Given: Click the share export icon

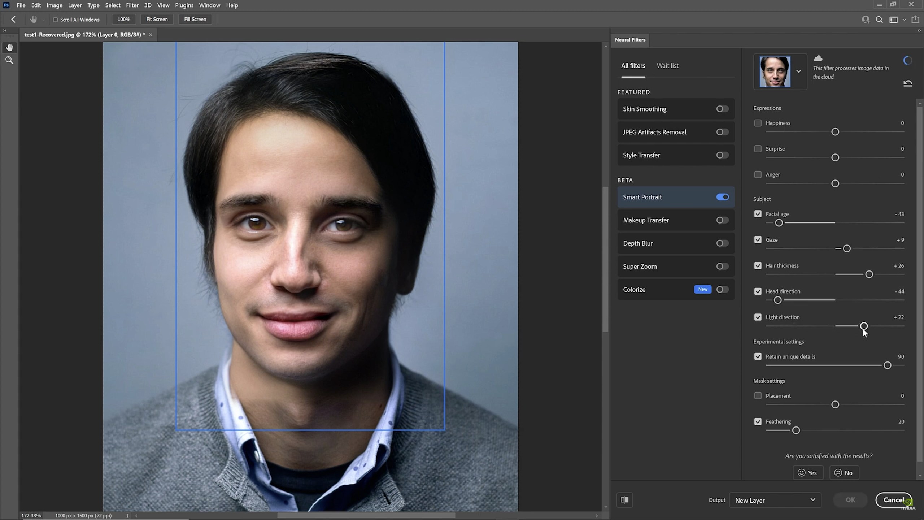Looking at the screenshot, I should [x=915, y=19].
